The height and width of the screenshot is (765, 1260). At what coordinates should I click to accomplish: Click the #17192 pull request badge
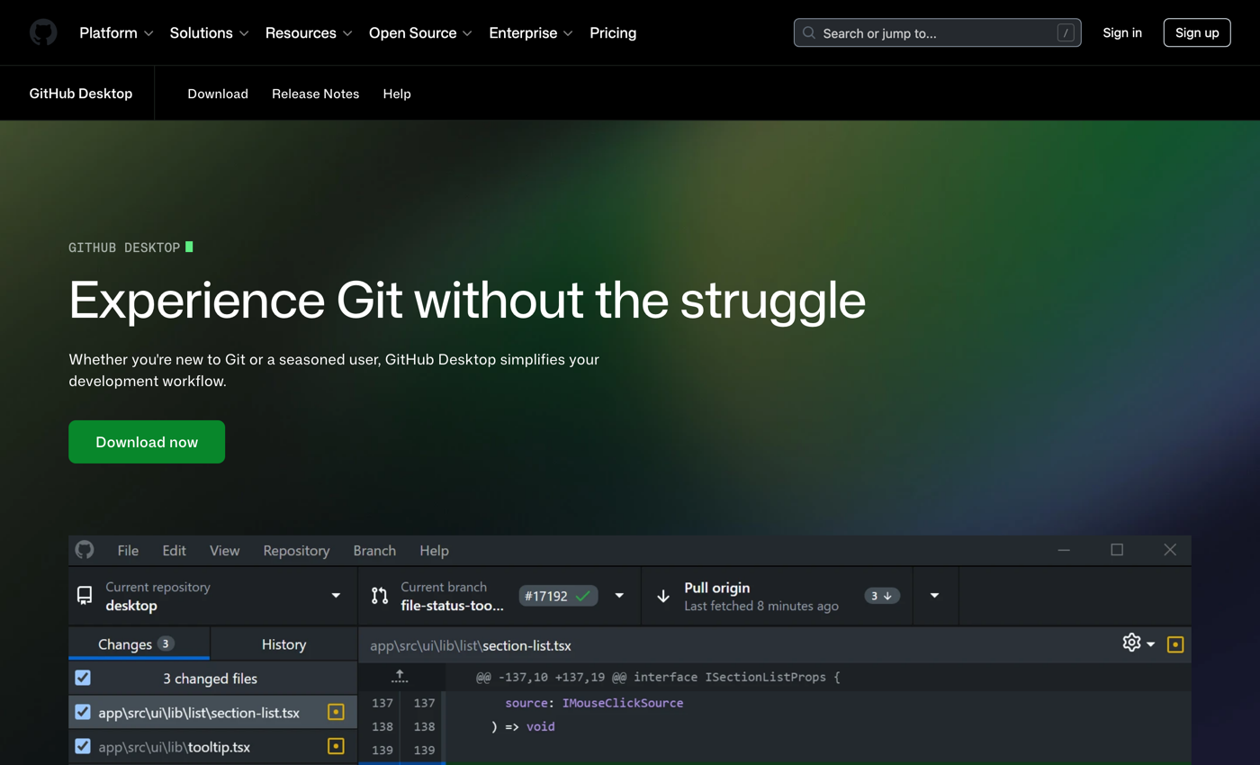[558, 596]
